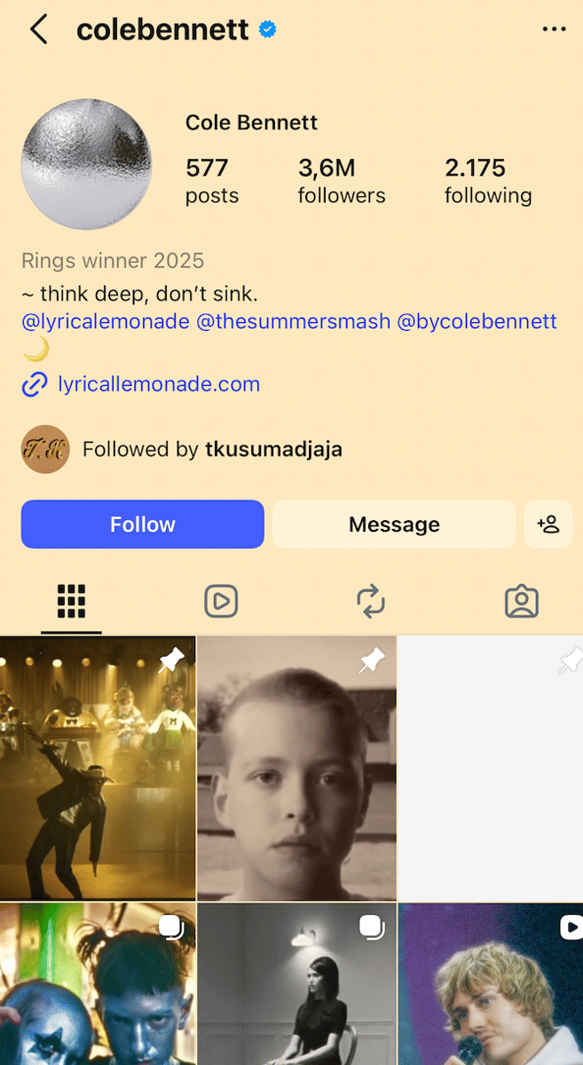The image size is (583, 1065).
Task: Open the tagged photos tab
Action: 521,602
